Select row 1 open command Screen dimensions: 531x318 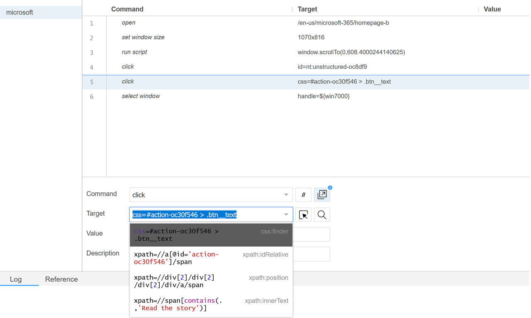tap(306, 23)
